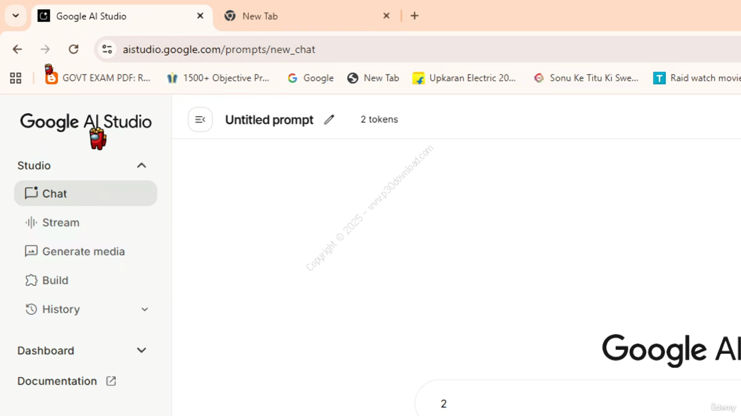Open the tab search dropdown arrow
The height and width of the screenshot is (416, 741).
[x=16, y=16]
